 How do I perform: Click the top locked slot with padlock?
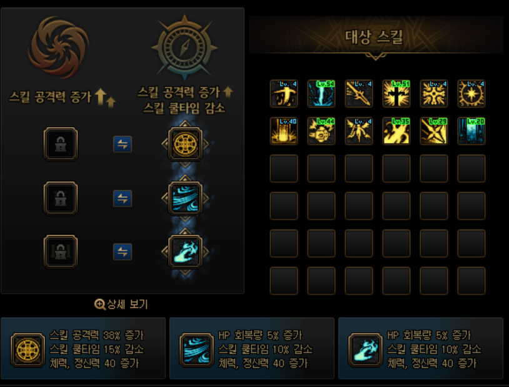[x=61, y=144]
